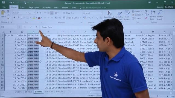175x98 pixels.
Task: Click the Tell me what you want to do box
Action: [x=94, y=8]
